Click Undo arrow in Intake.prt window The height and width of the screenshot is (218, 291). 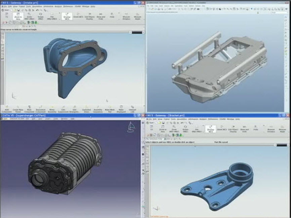(x=37, y=10)
